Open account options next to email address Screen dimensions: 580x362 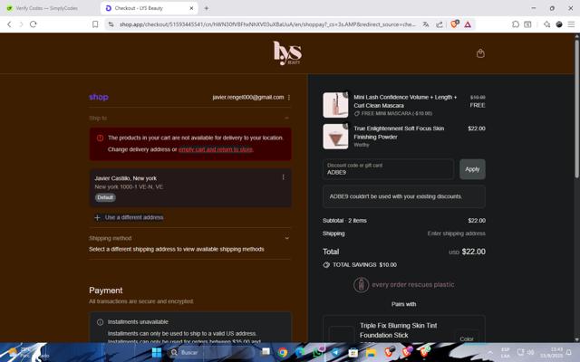click(x=289, y=98)
